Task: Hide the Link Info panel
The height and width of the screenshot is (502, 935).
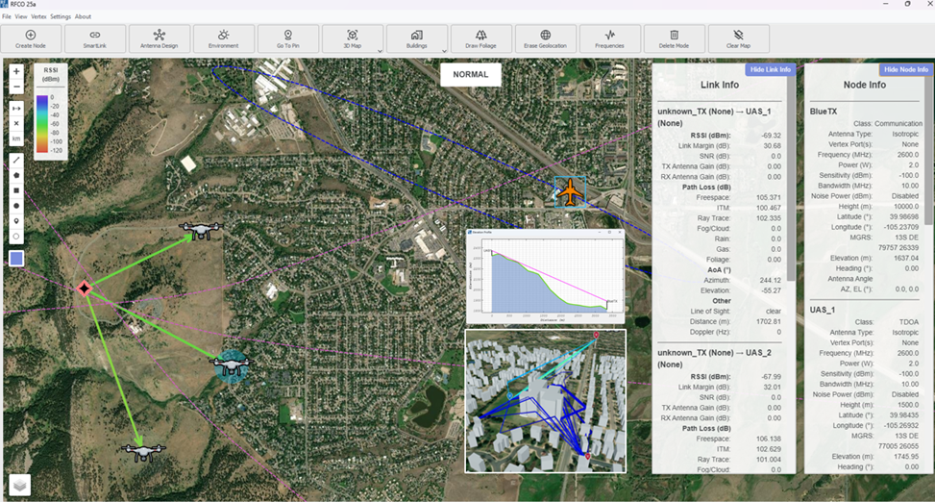Action: (769, 69)
